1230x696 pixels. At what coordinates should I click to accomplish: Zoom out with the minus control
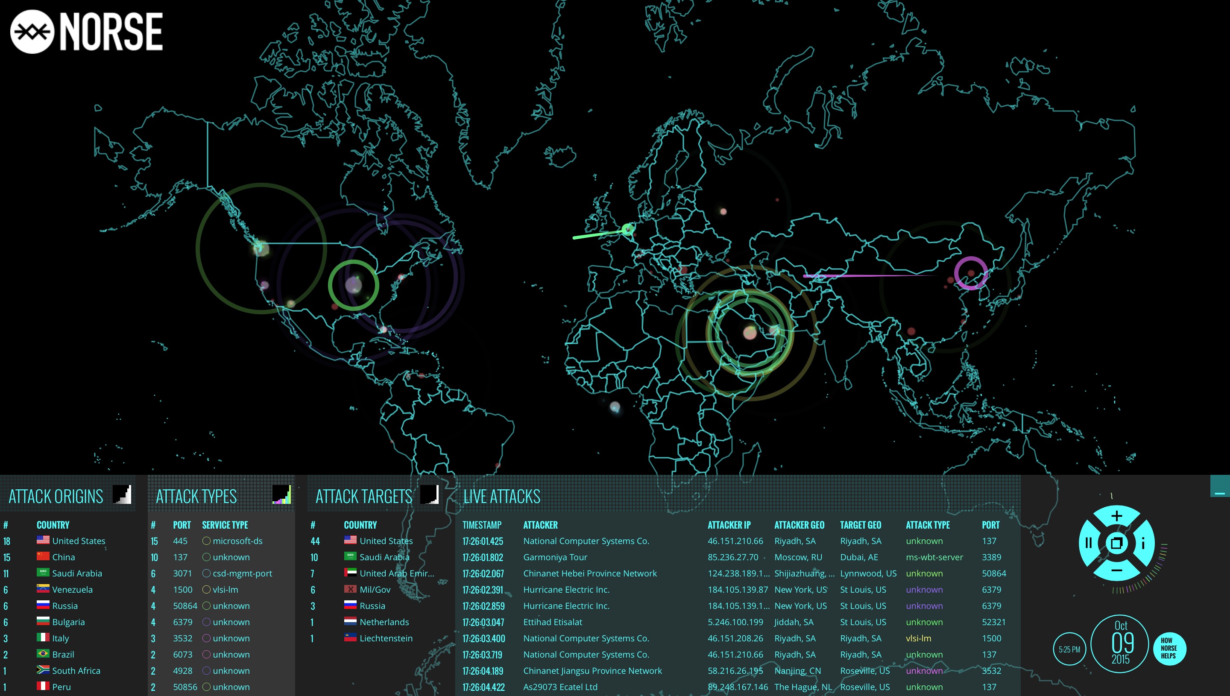pos(1117,571)
